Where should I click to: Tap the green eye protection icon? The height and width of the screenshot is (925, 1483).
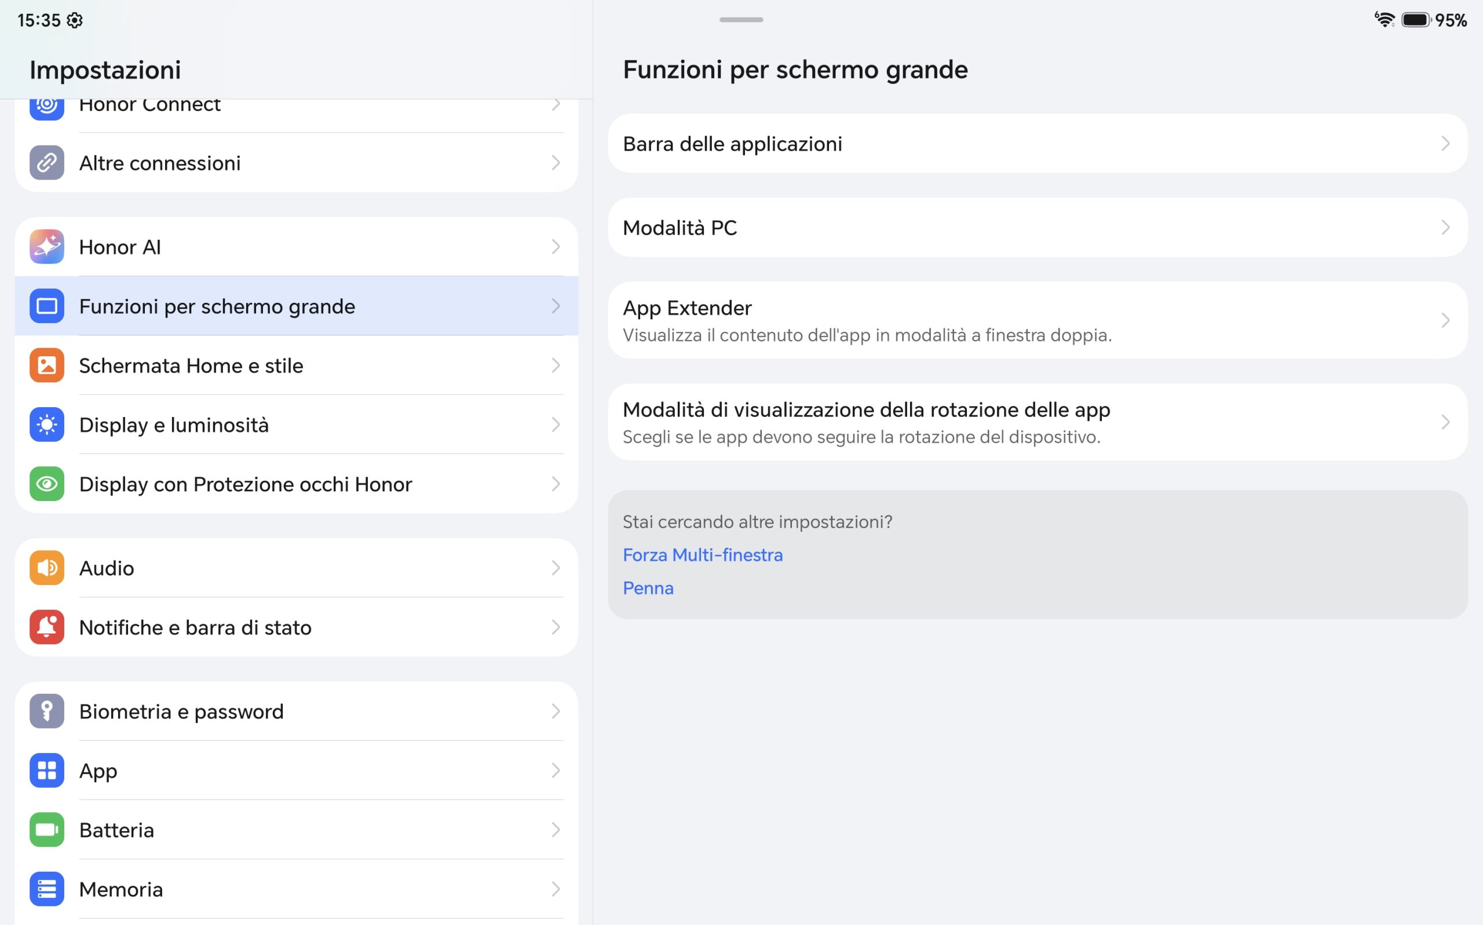[46, 484]
